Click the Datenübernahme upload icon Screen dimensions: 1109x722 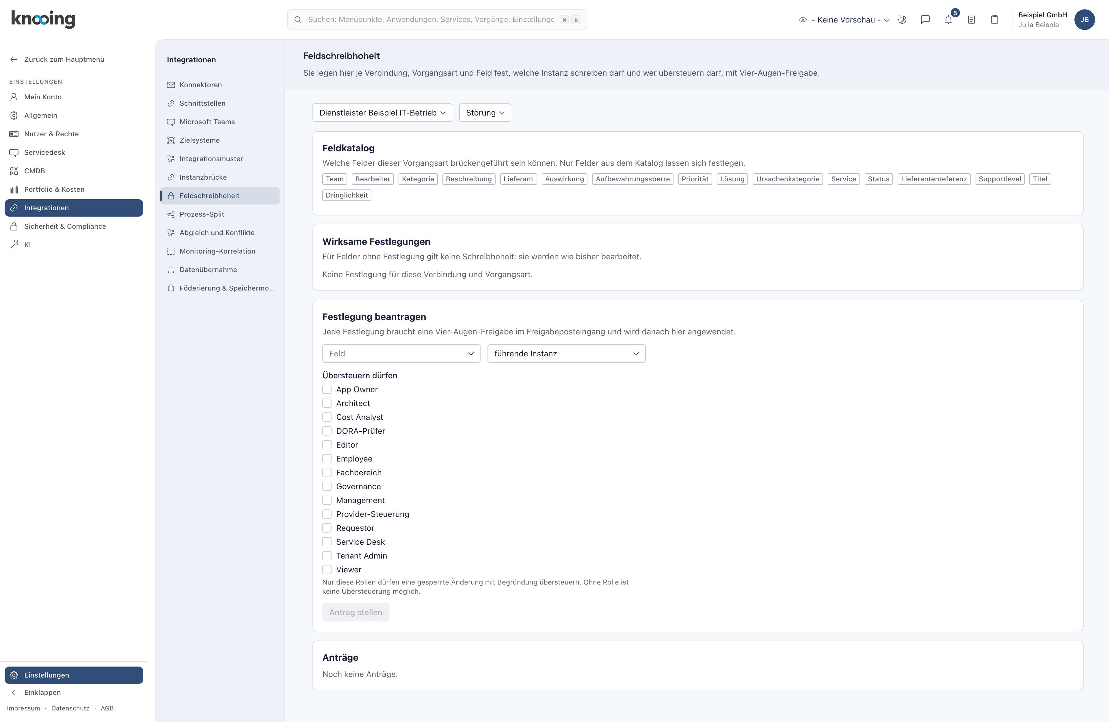tap(171, 270)
